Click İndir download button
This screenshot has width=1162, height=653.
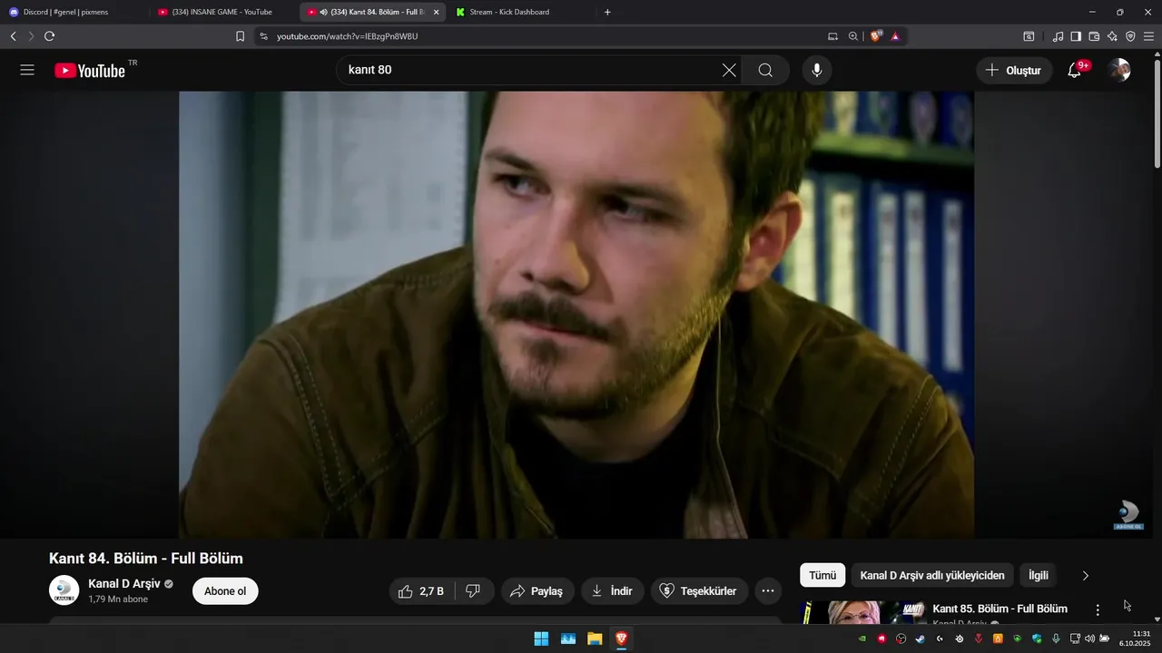click(x=613, y=591)
